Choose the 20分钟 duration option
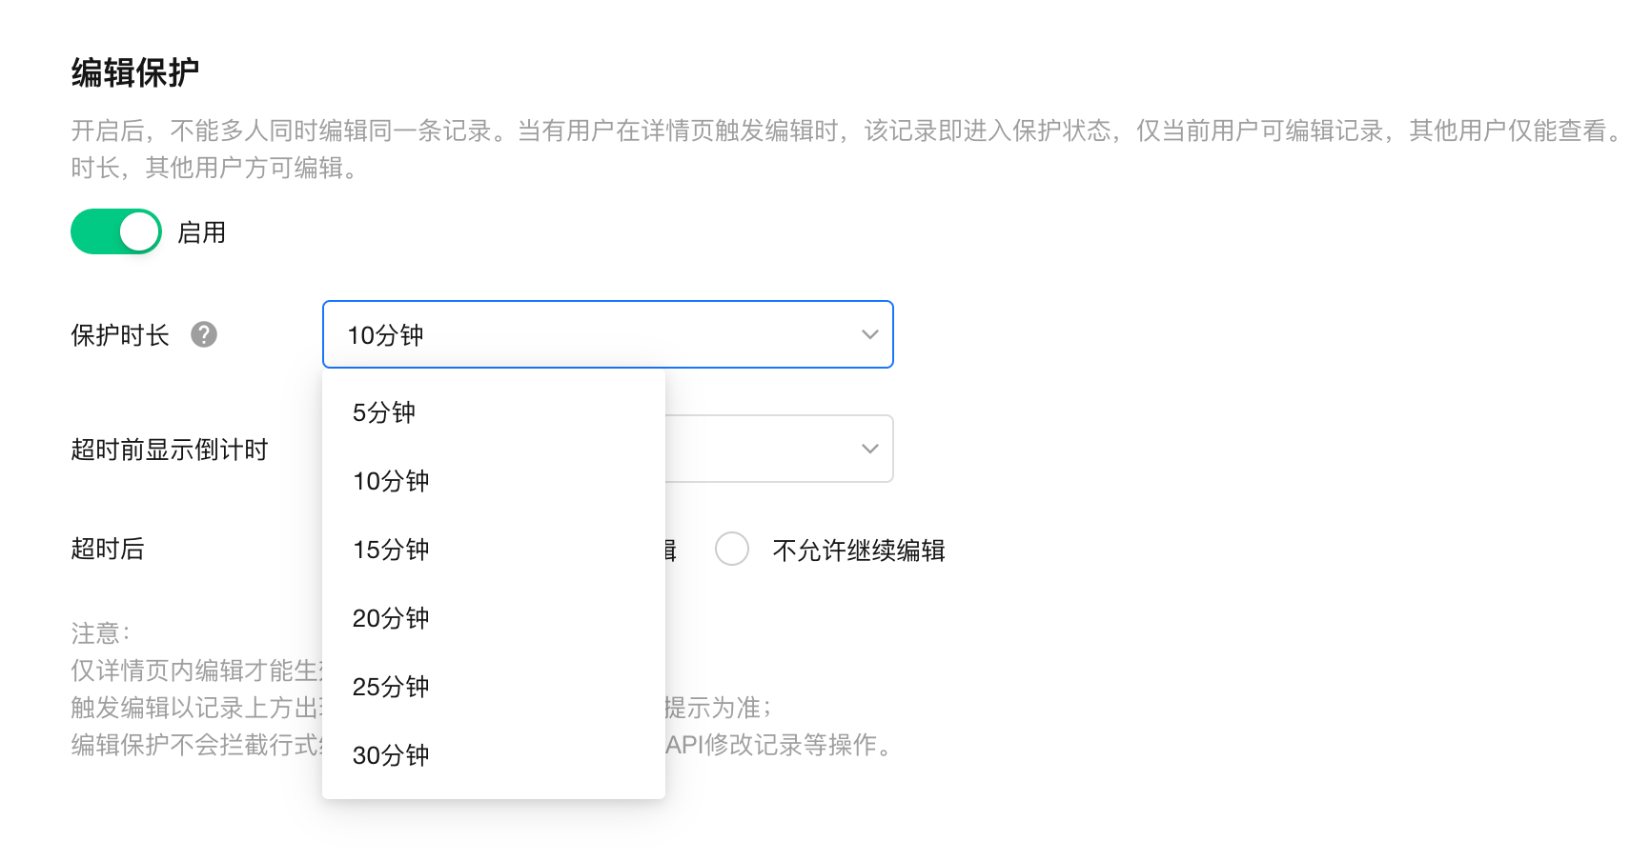The height and width of the screenshot is (861, 1630). coord(391,618)
